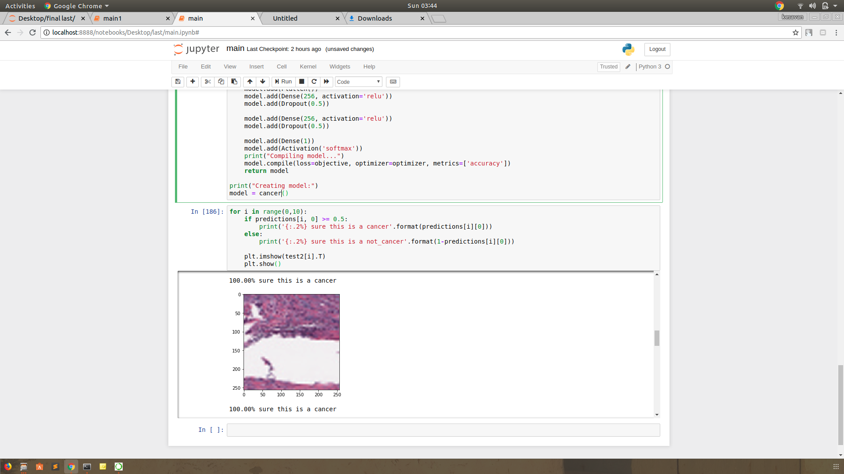
Task: Open the command palette keyboard icon
Action: point(393,82)
